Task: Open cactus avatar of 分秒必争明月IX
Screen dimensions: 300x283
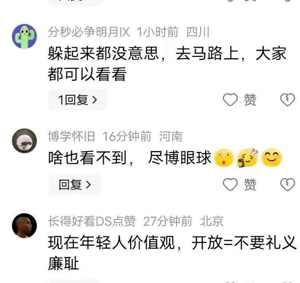Action: (25, 36)
